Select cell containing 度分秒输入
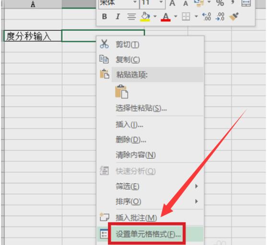Viewport: 267px width, 245px height. pos(33,36)
